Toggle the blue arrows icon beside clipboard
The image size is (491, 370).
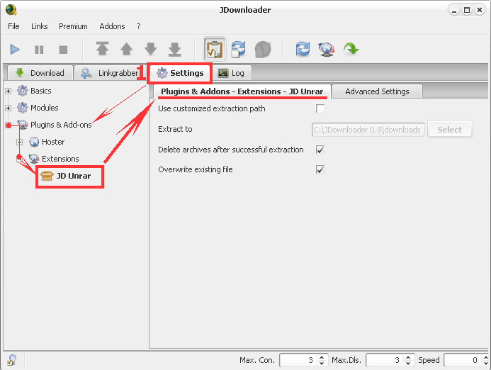(x=238, y=49)
